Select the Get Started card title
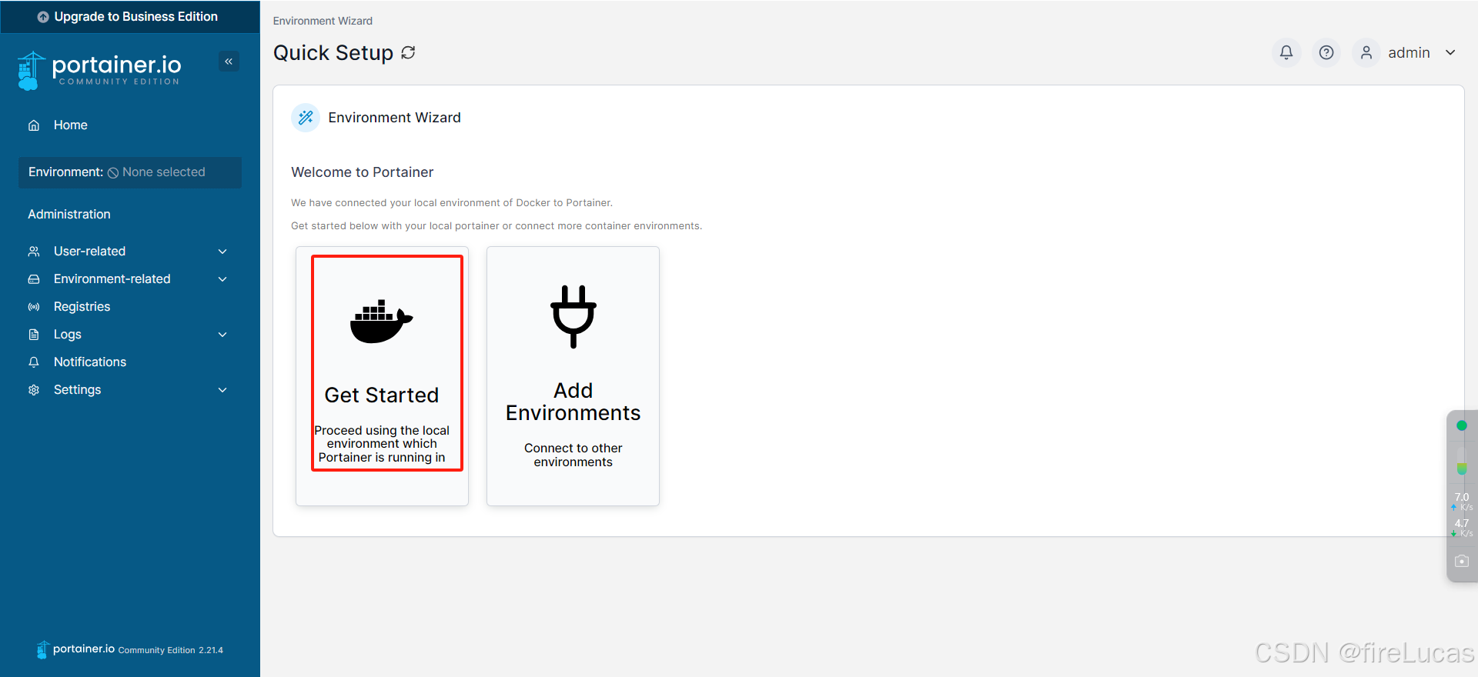The image size is (1478, 677). tap(382, 395)
